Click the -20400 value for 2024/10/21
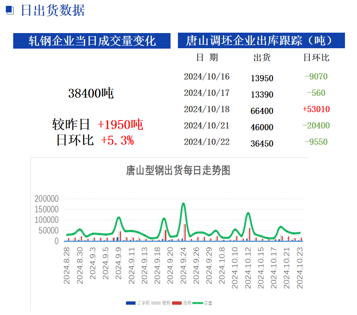Image resolution: width=357 pixels, height=315 pixels. point(316,126)
